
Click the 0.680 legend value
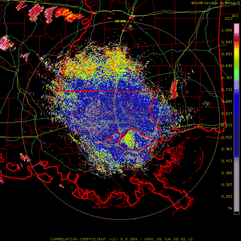click(227, 101)
